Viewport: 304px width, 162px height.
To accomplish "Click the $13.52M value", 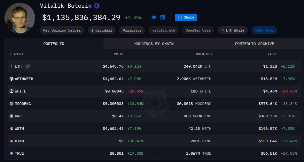I will (x=269, y=79).
